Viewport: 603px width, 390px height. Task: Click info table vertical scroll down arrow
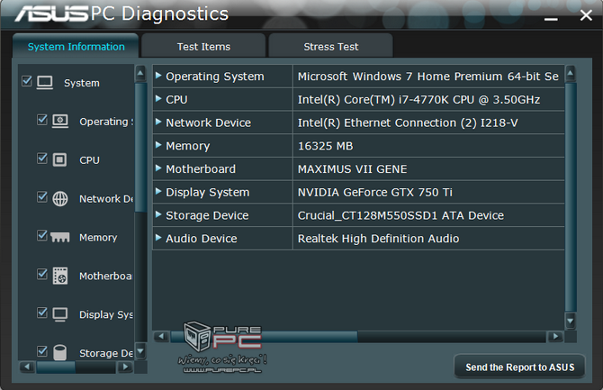(x=571, y=321)
